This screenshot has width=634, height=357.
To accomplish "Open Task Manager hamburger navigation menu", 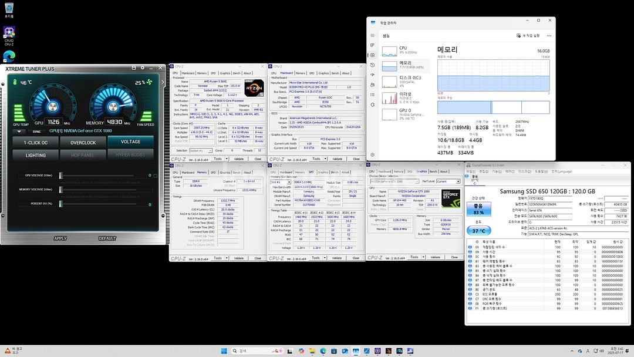I will pyautogui.click(x=372, y=36).
